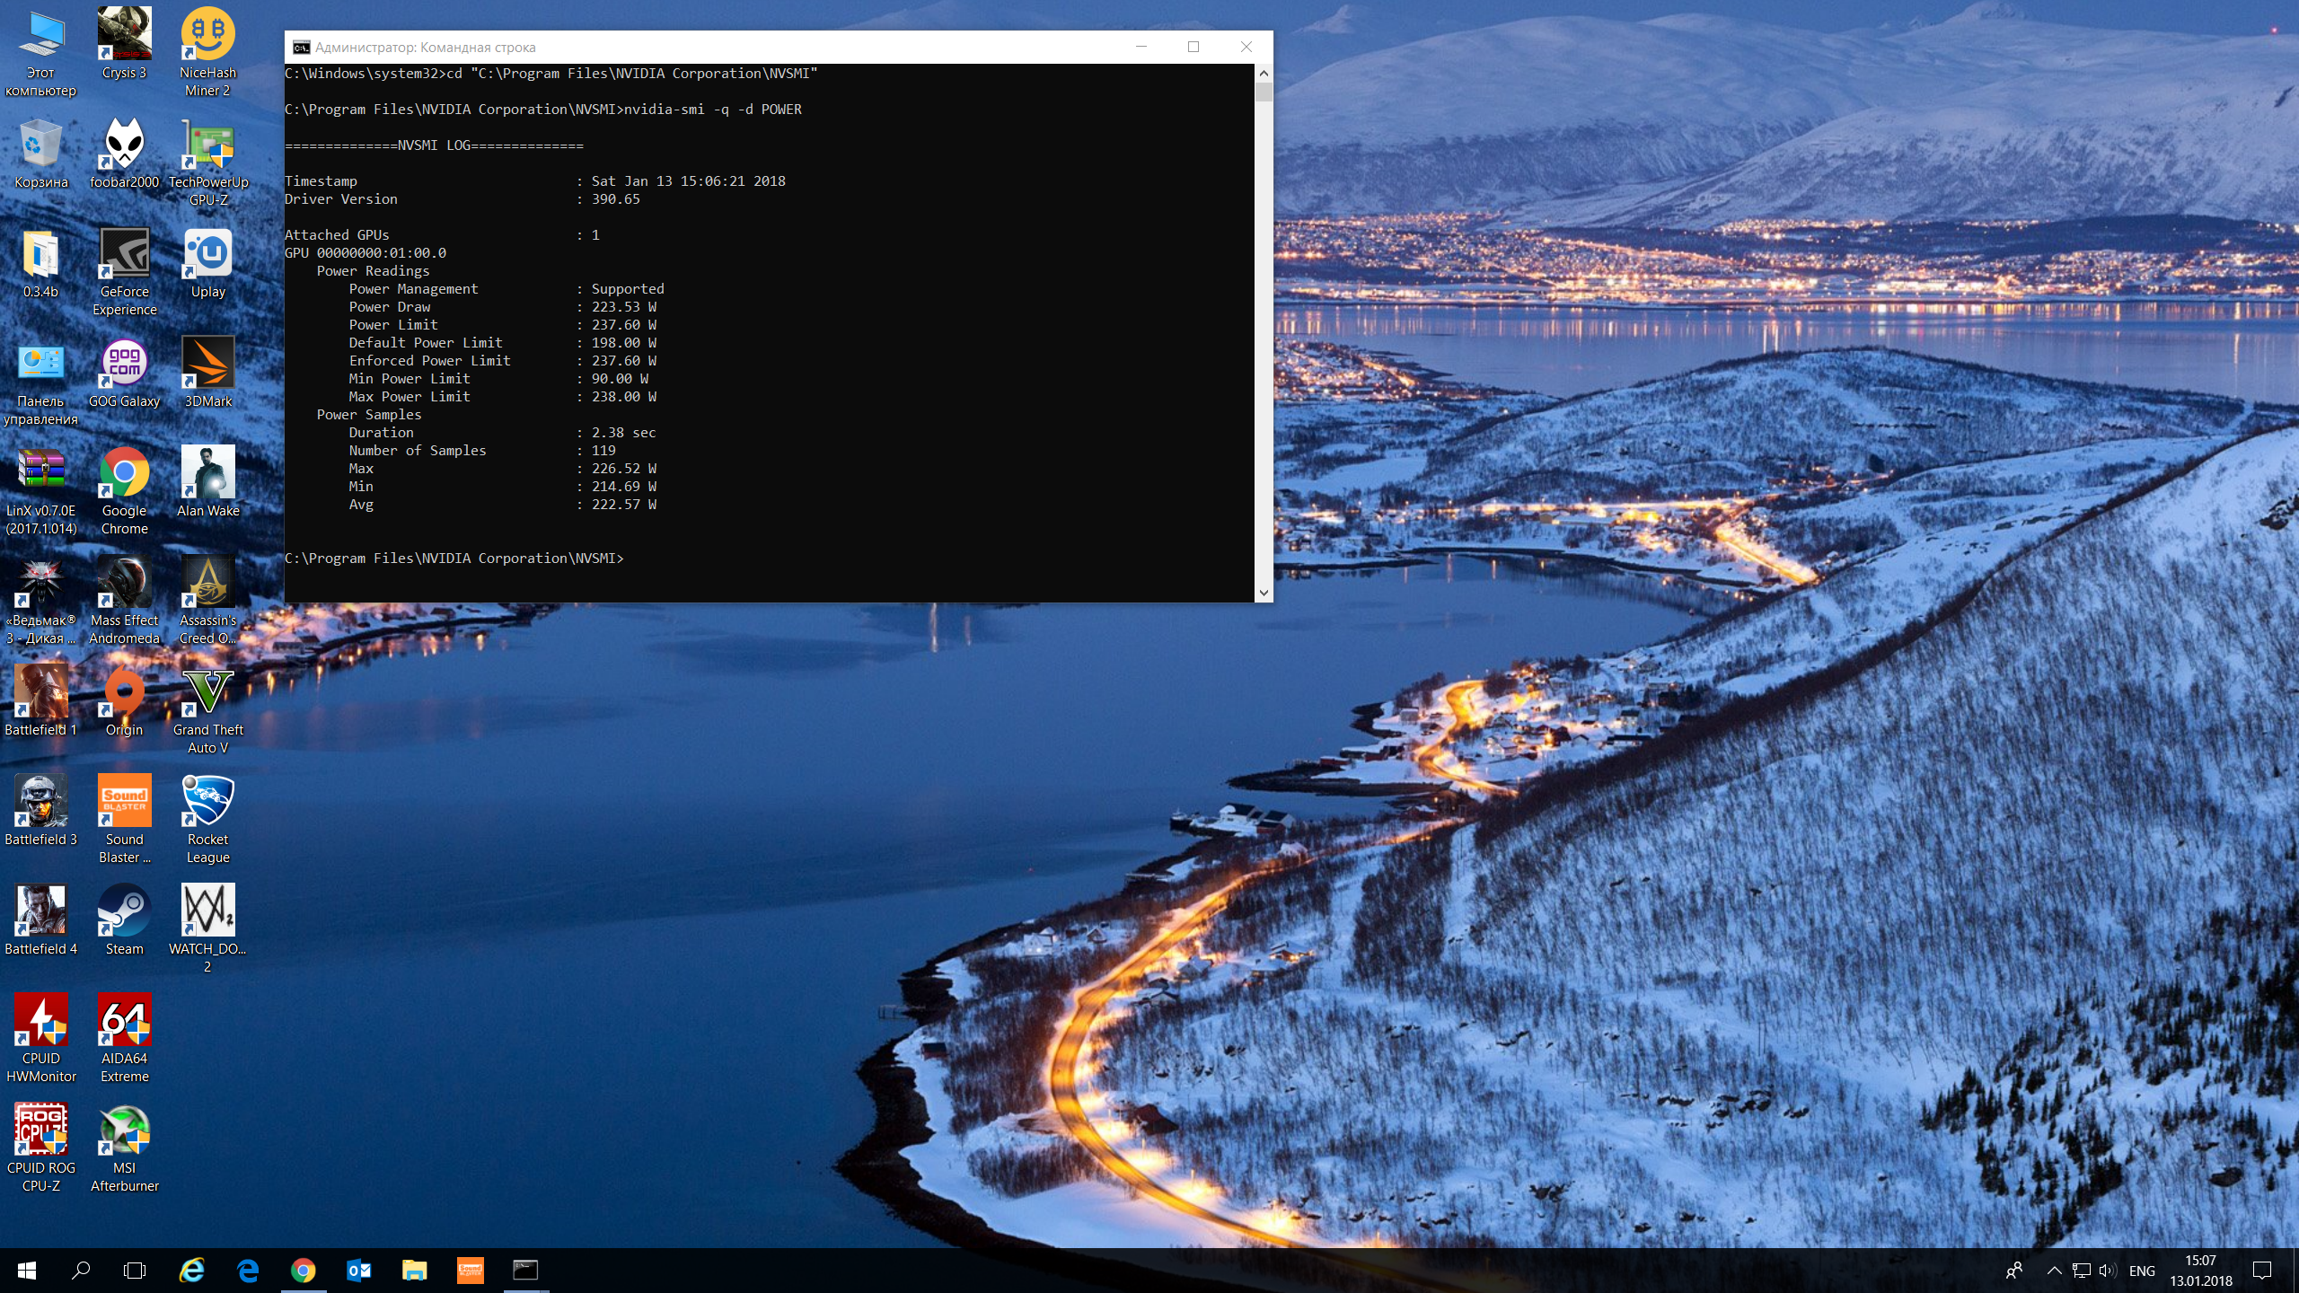
Task: Open the Command Prompt window system menu icon
Action: (x=302, y=48)
